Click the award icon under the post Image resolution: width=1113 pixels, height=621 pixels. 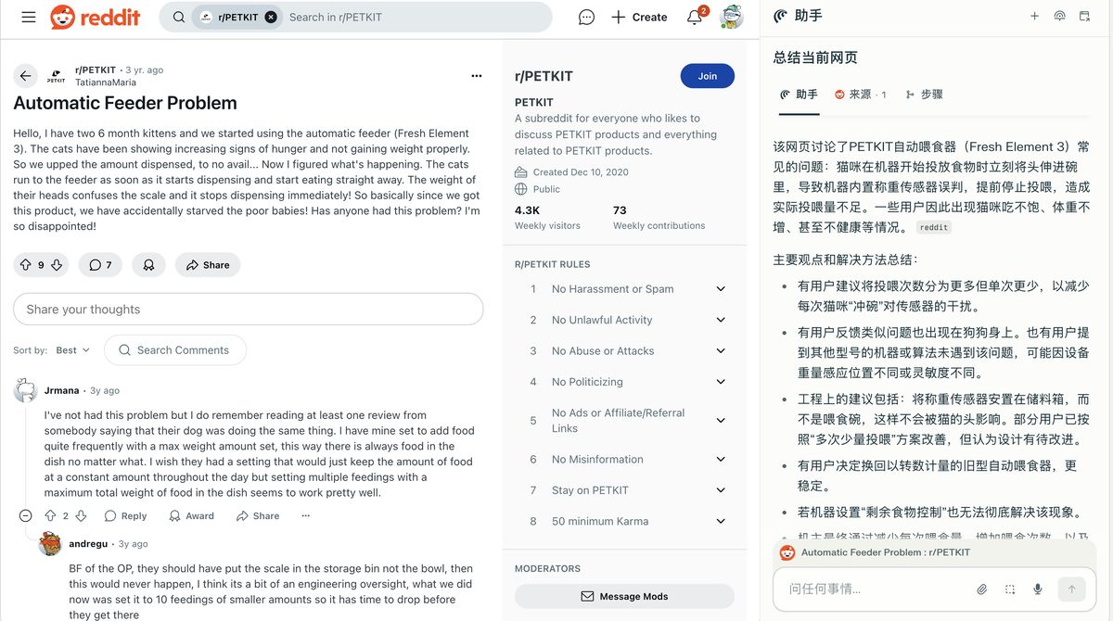(148, 265)
